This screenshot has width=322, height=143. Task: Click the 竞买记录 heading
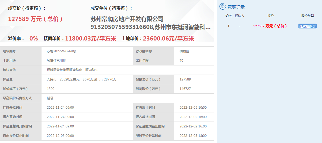point(236,7)
